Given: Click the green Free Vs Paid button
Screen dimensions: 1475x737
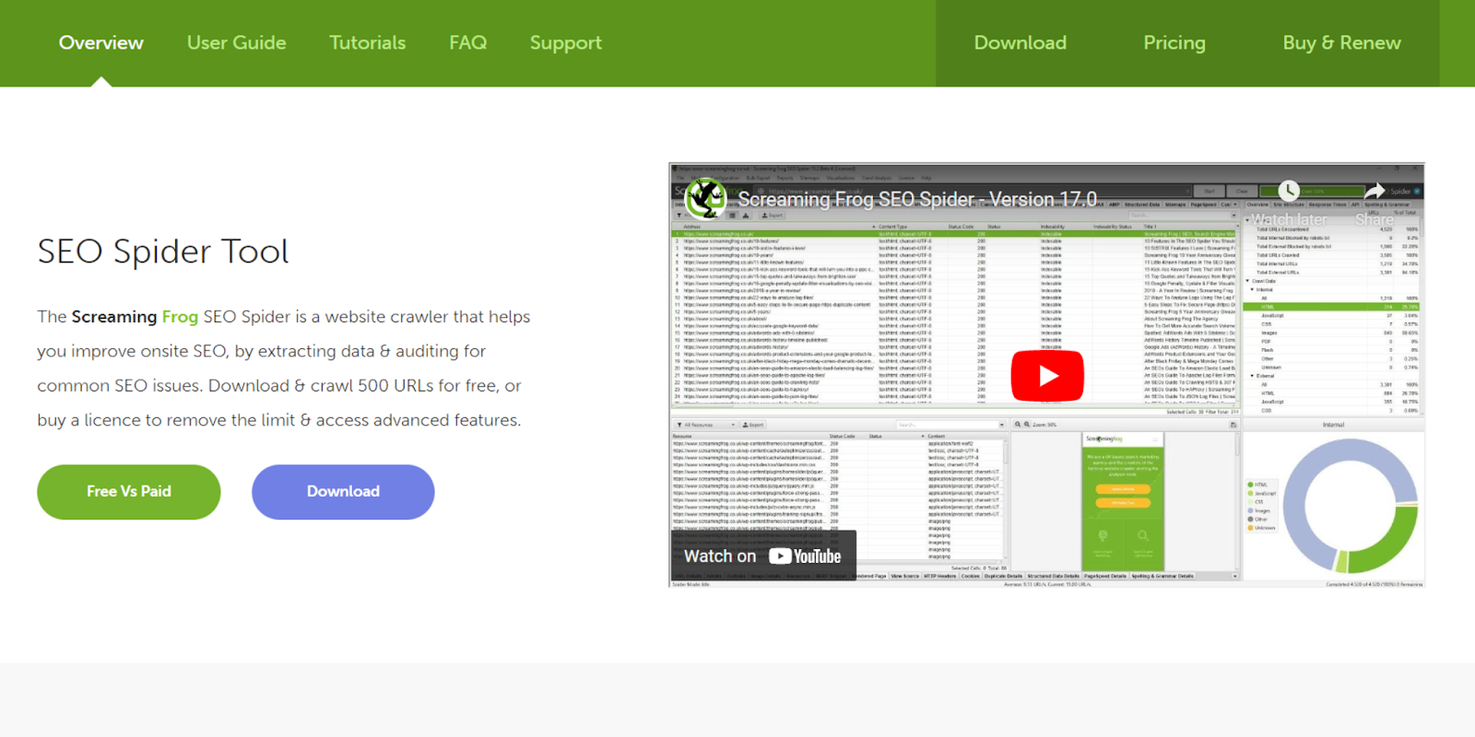Looking at the screenshot, I should (x=129, y=492).
